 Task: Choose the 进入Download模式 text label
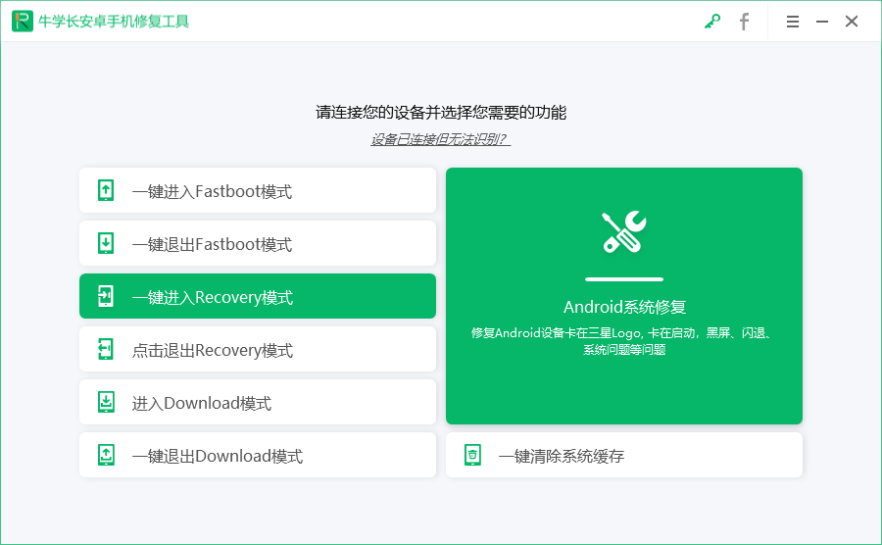[201, 403]
